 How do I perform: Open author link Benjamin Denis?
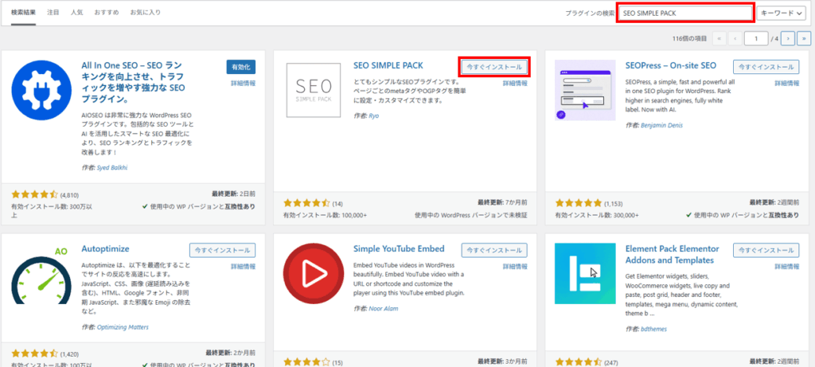pyautogui.click(x=661, y=125)
